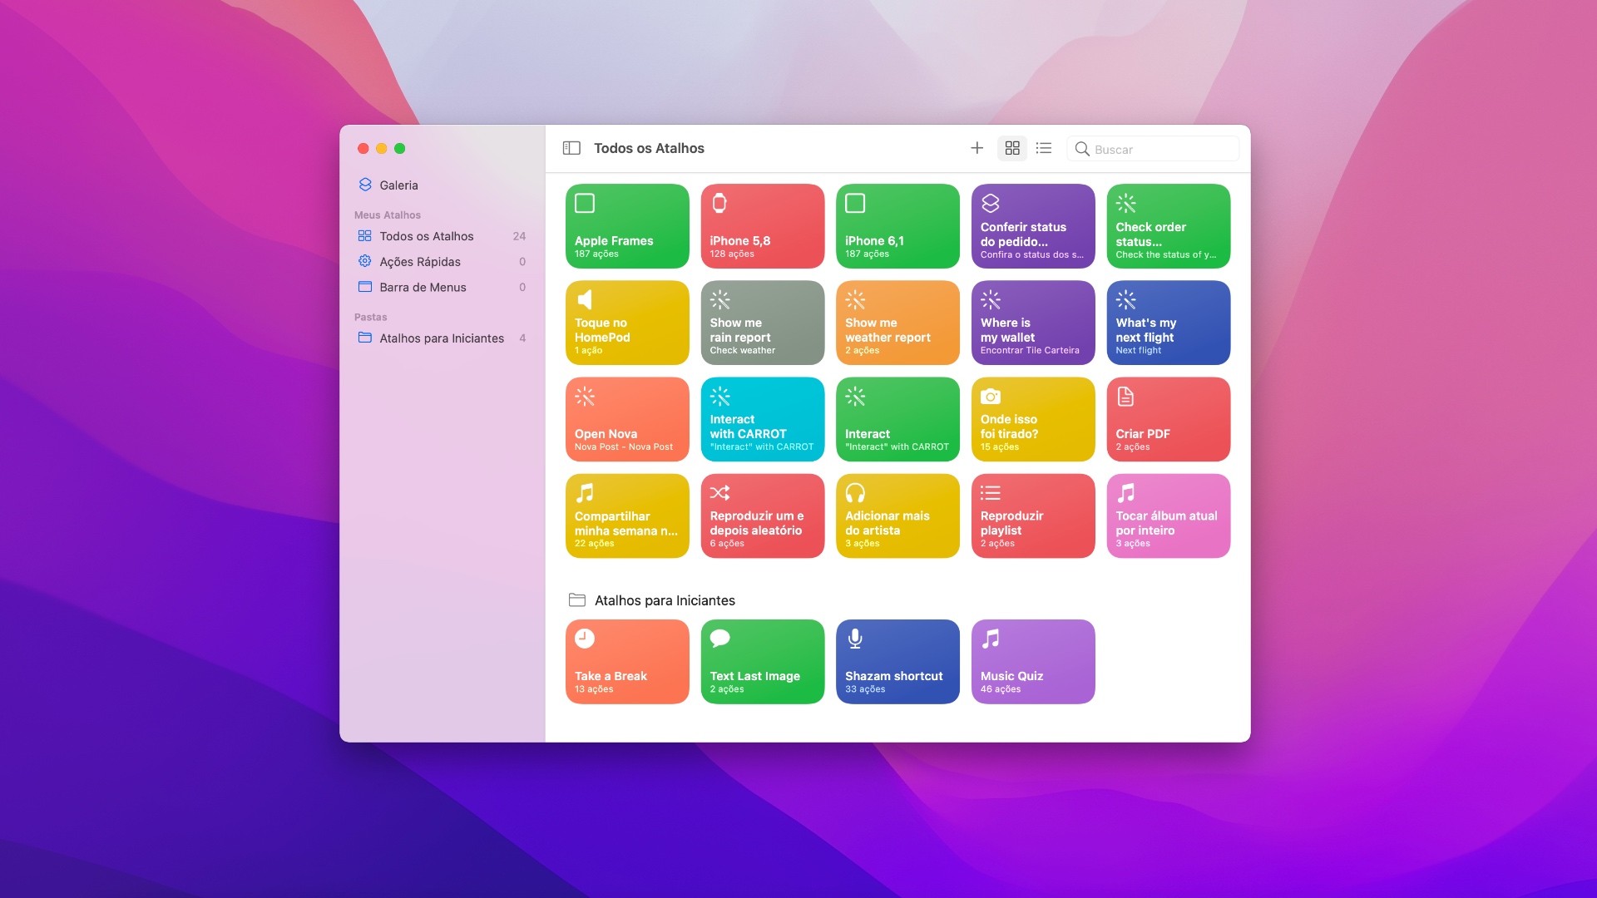Click the Barra de Menus item
The height and width of the screenshot is (898, 1597).
(423, 286)
